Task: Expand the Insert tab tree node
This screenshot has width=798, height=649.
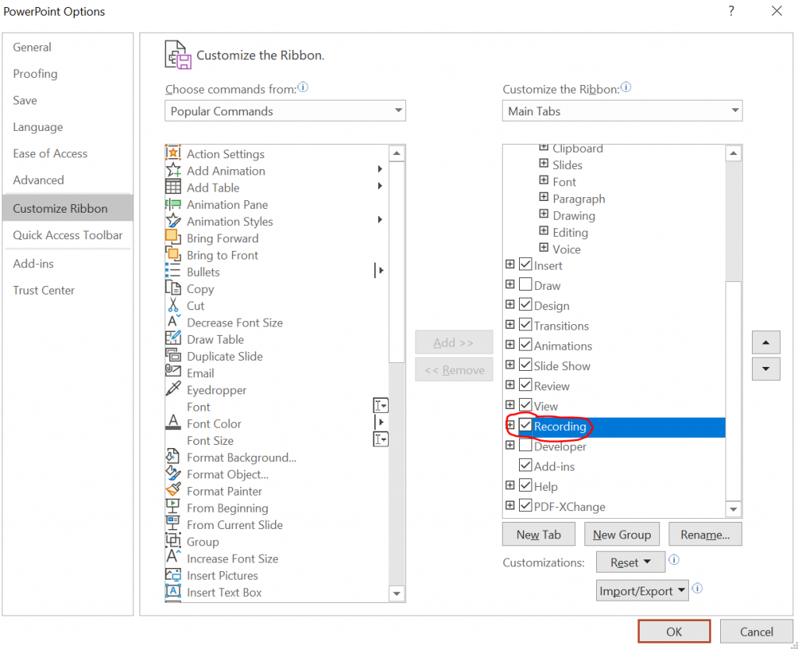Action: pyautogui.click(x=510, y=265)
